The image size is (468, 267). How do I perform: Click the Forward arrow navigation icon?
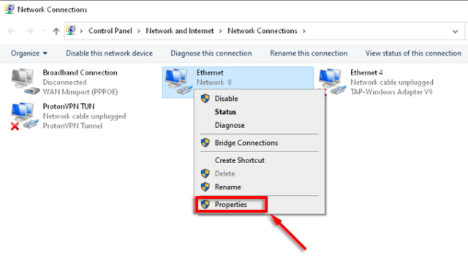point(29,31)
